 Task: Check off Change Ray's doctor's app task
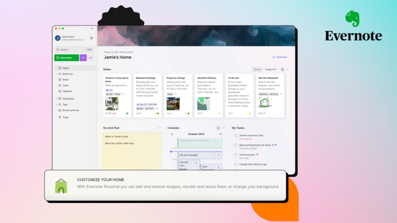(x=236, y=164)
